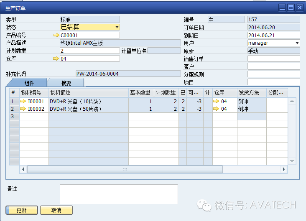Click link arrow for item I00002
This screenshot has height=221, width=306.
pyautogui.click(x=23, y=109)
